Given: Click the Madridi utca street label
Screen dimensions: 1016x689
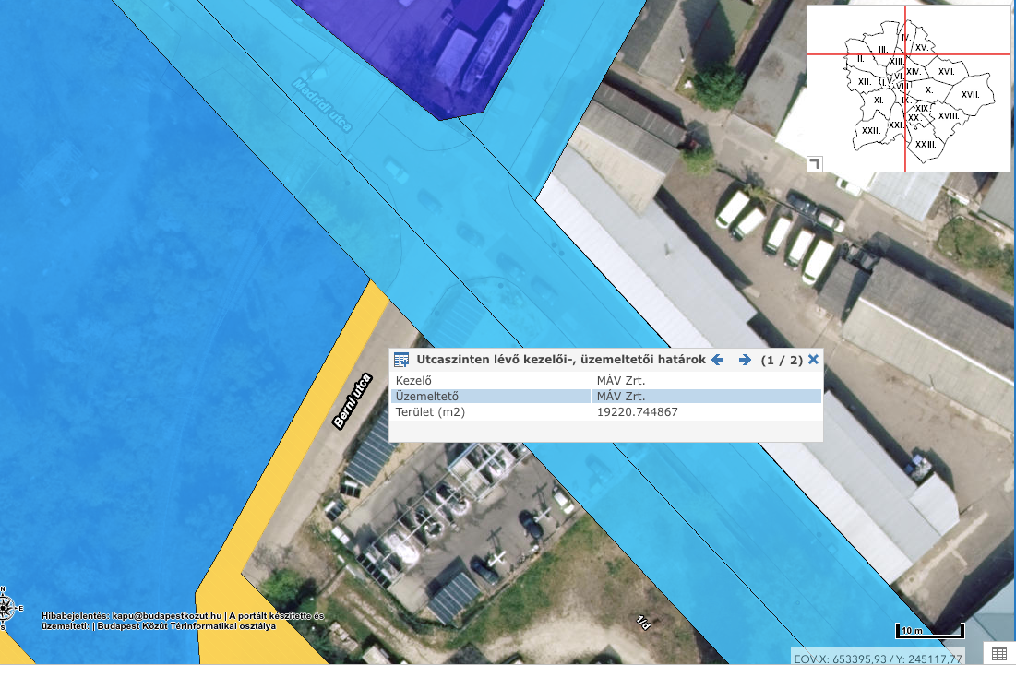Looking at the screenshot, I should tap(322, 103).
